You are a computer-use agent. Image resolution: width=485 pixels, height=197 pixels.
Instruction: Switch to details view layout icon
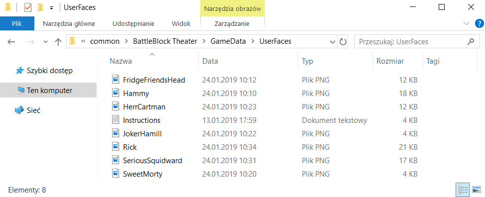click(x=462, y=190)
